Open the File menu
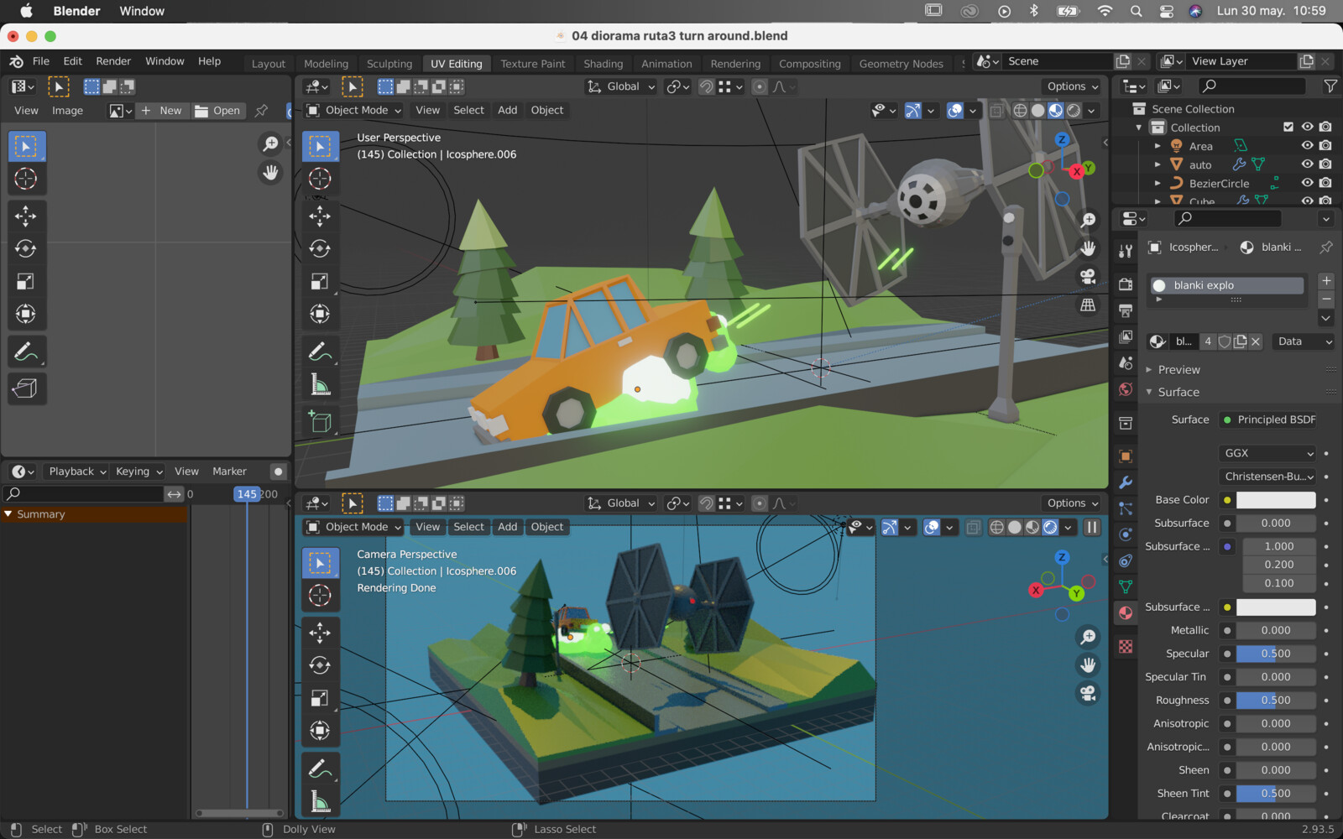The height and width of the screenshot is (839, 1343). click(x=40, y=61)
